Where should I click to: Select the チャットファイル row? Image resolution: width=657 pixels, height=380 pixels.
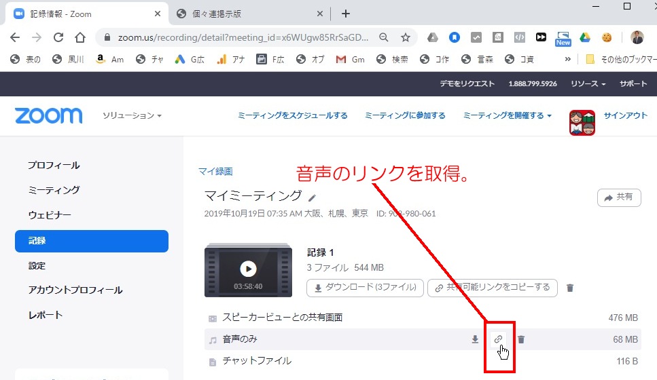pyautogui.click(x=423, y=361)
